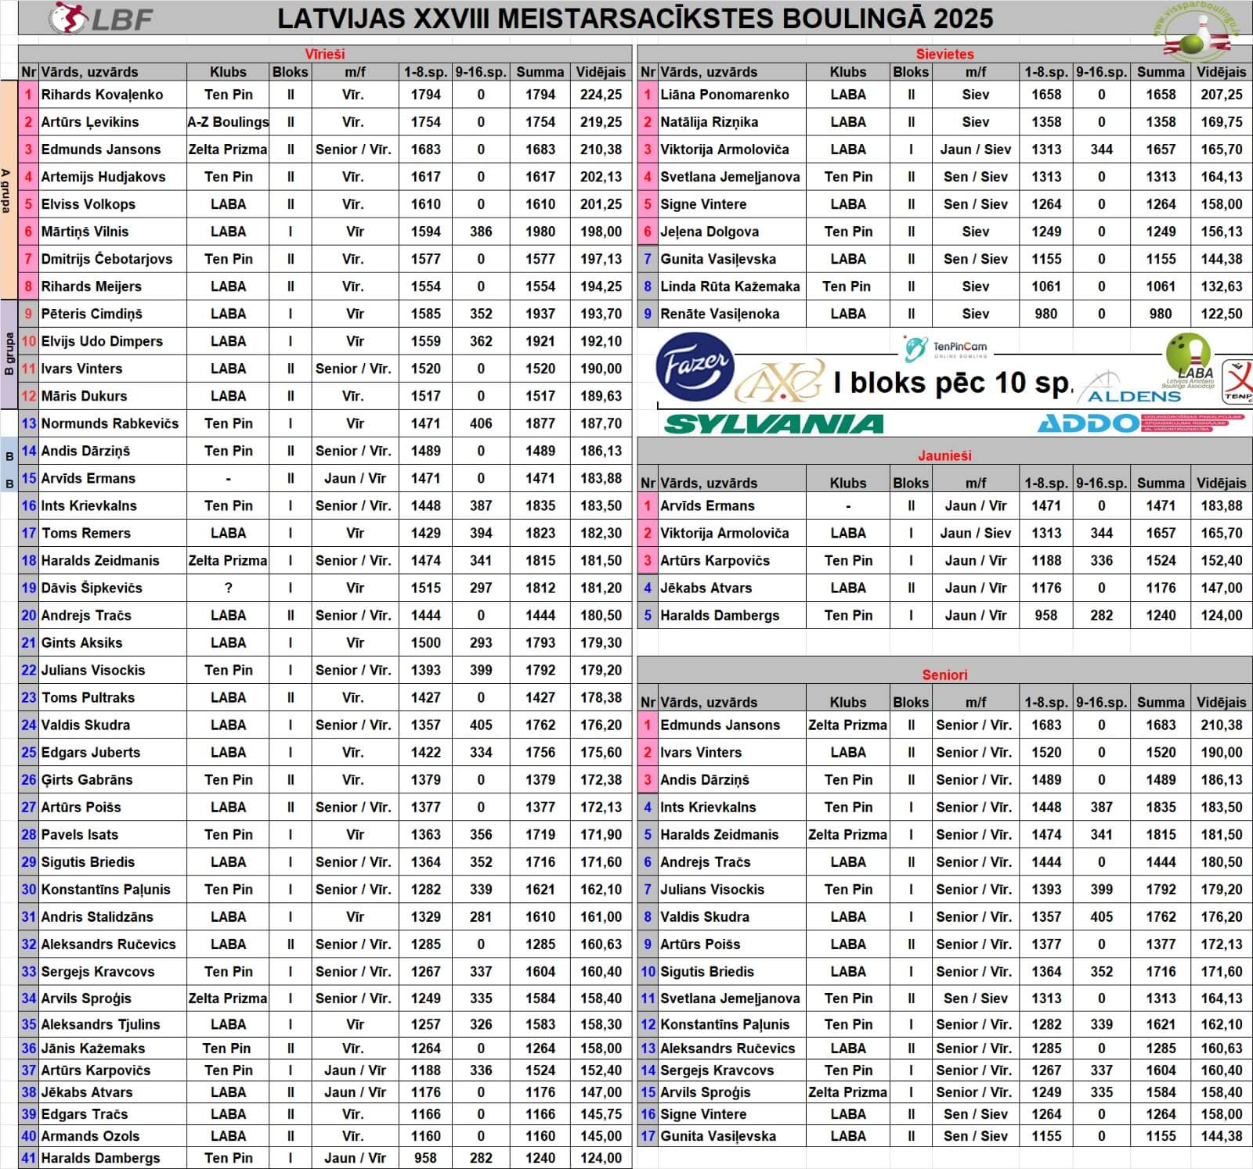Click the '?' club cell for Dāvis Šipkevičs

pyautogui.click(x=228, y=588)
